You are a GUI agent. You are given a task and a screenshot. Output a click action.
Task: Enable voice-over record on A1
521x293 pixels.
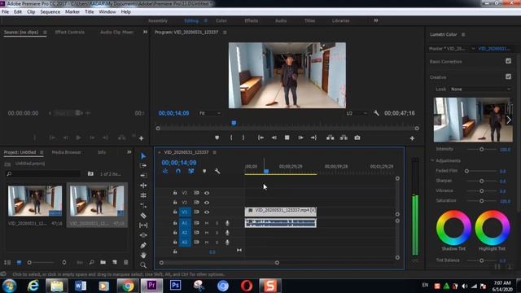tap(227, 223)
